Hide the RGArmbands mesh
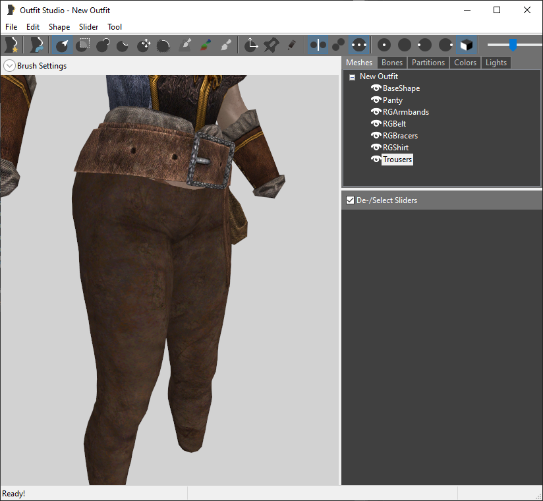 tap(376, 111)
